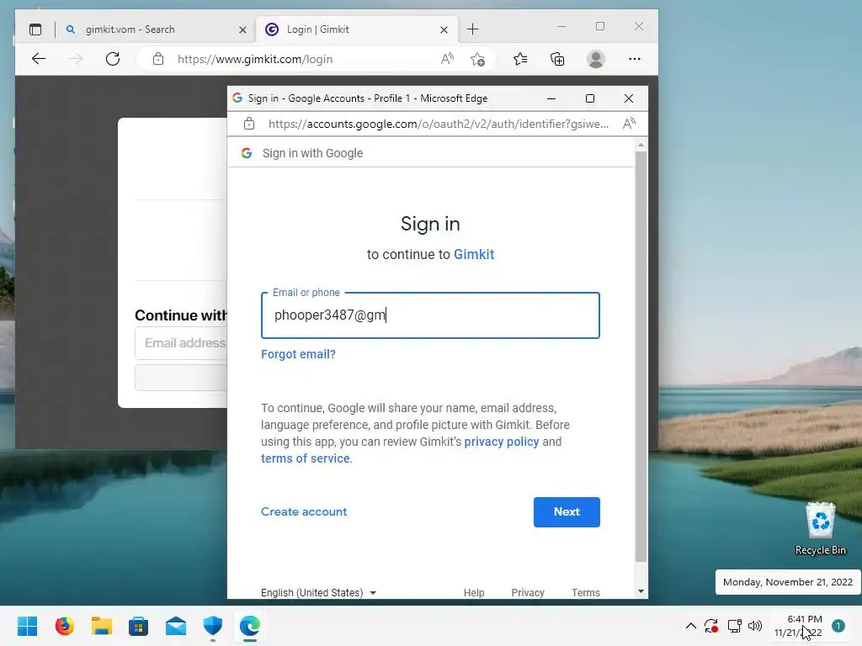Click the popup vertical scrollbar thumb
This screenshot has height=646, width=862.
641,357
